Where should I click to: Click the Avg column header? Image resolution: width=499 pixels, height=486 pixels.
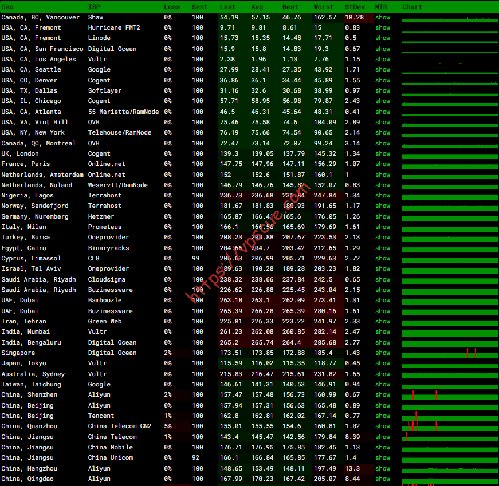pos(257,7)
